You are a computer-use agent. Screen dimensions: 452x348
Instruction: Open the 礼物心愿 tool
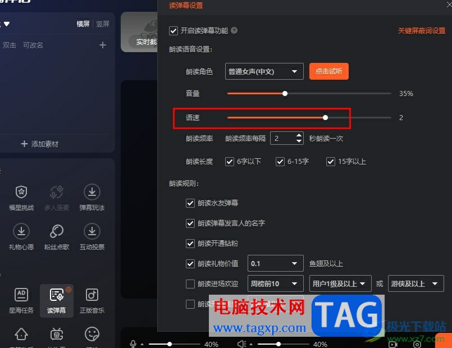point(21,237)
